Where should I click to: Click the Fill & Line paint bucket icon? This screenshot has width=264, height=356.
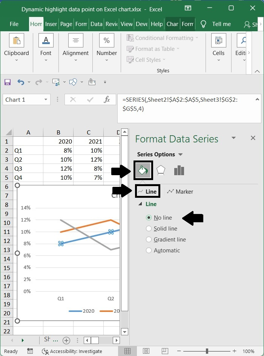tap(143, 170)
